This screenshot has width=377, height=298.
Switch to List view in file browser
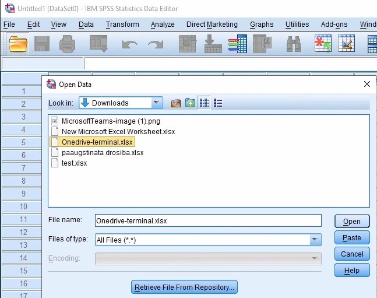coord(204,103)
